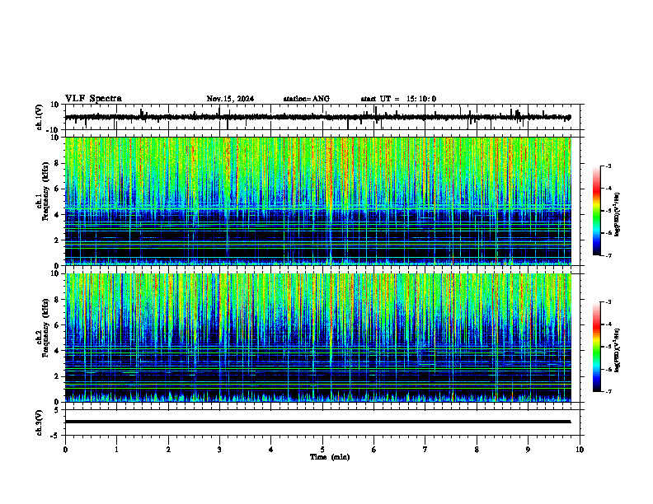653x504 pixels.
Task: Click the "-5" tick on ch.3(V) axis
Action: point(56,436)
